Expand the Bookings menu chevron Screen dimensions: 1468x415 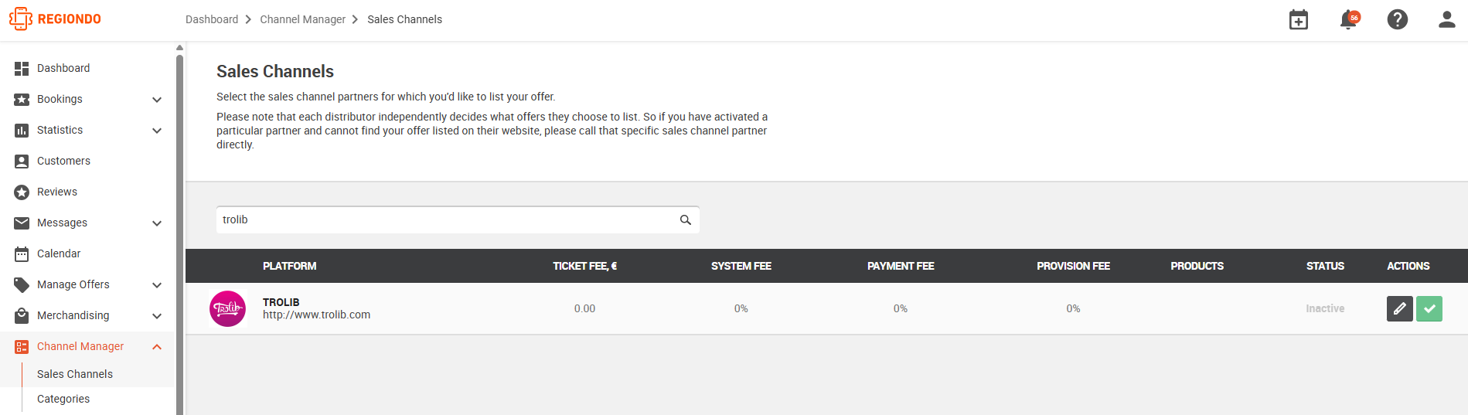point(157,100)
